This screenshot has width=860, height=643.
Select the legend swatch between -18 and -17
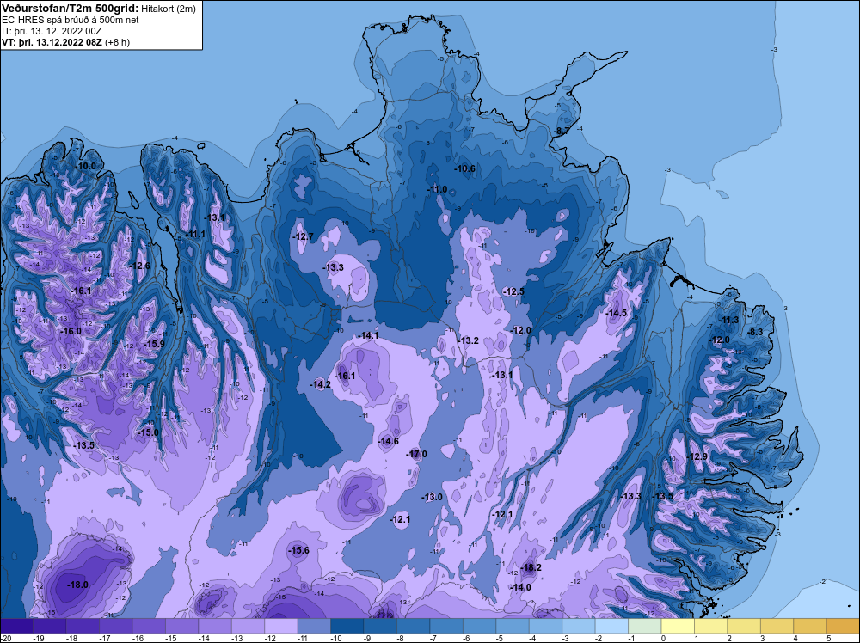83,626
